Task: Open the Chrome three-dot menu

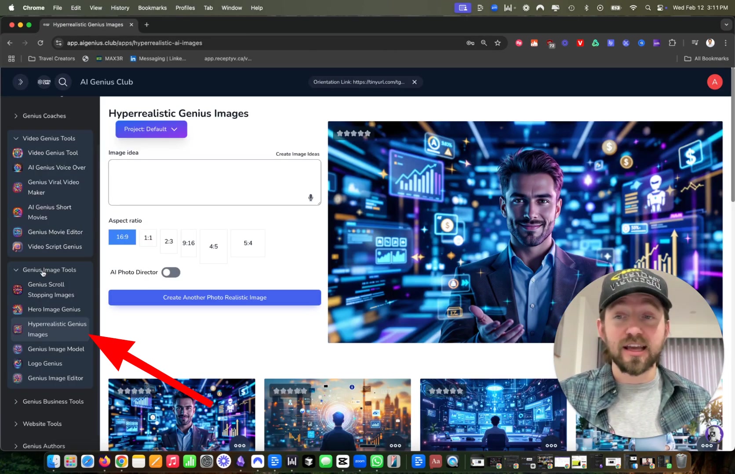Action: [x=726, y=43]
